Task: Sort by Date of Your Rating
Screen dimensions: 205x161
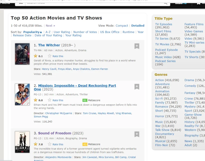Action: click(x=48, y=35)
